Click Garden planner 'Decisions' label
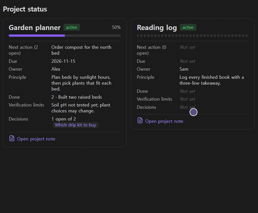 (19, 119)
